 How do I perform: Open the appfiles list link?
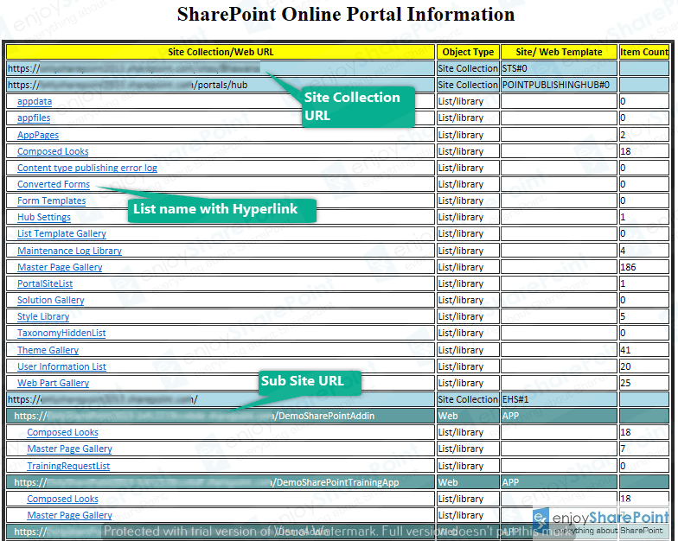(x=34, y=118)
